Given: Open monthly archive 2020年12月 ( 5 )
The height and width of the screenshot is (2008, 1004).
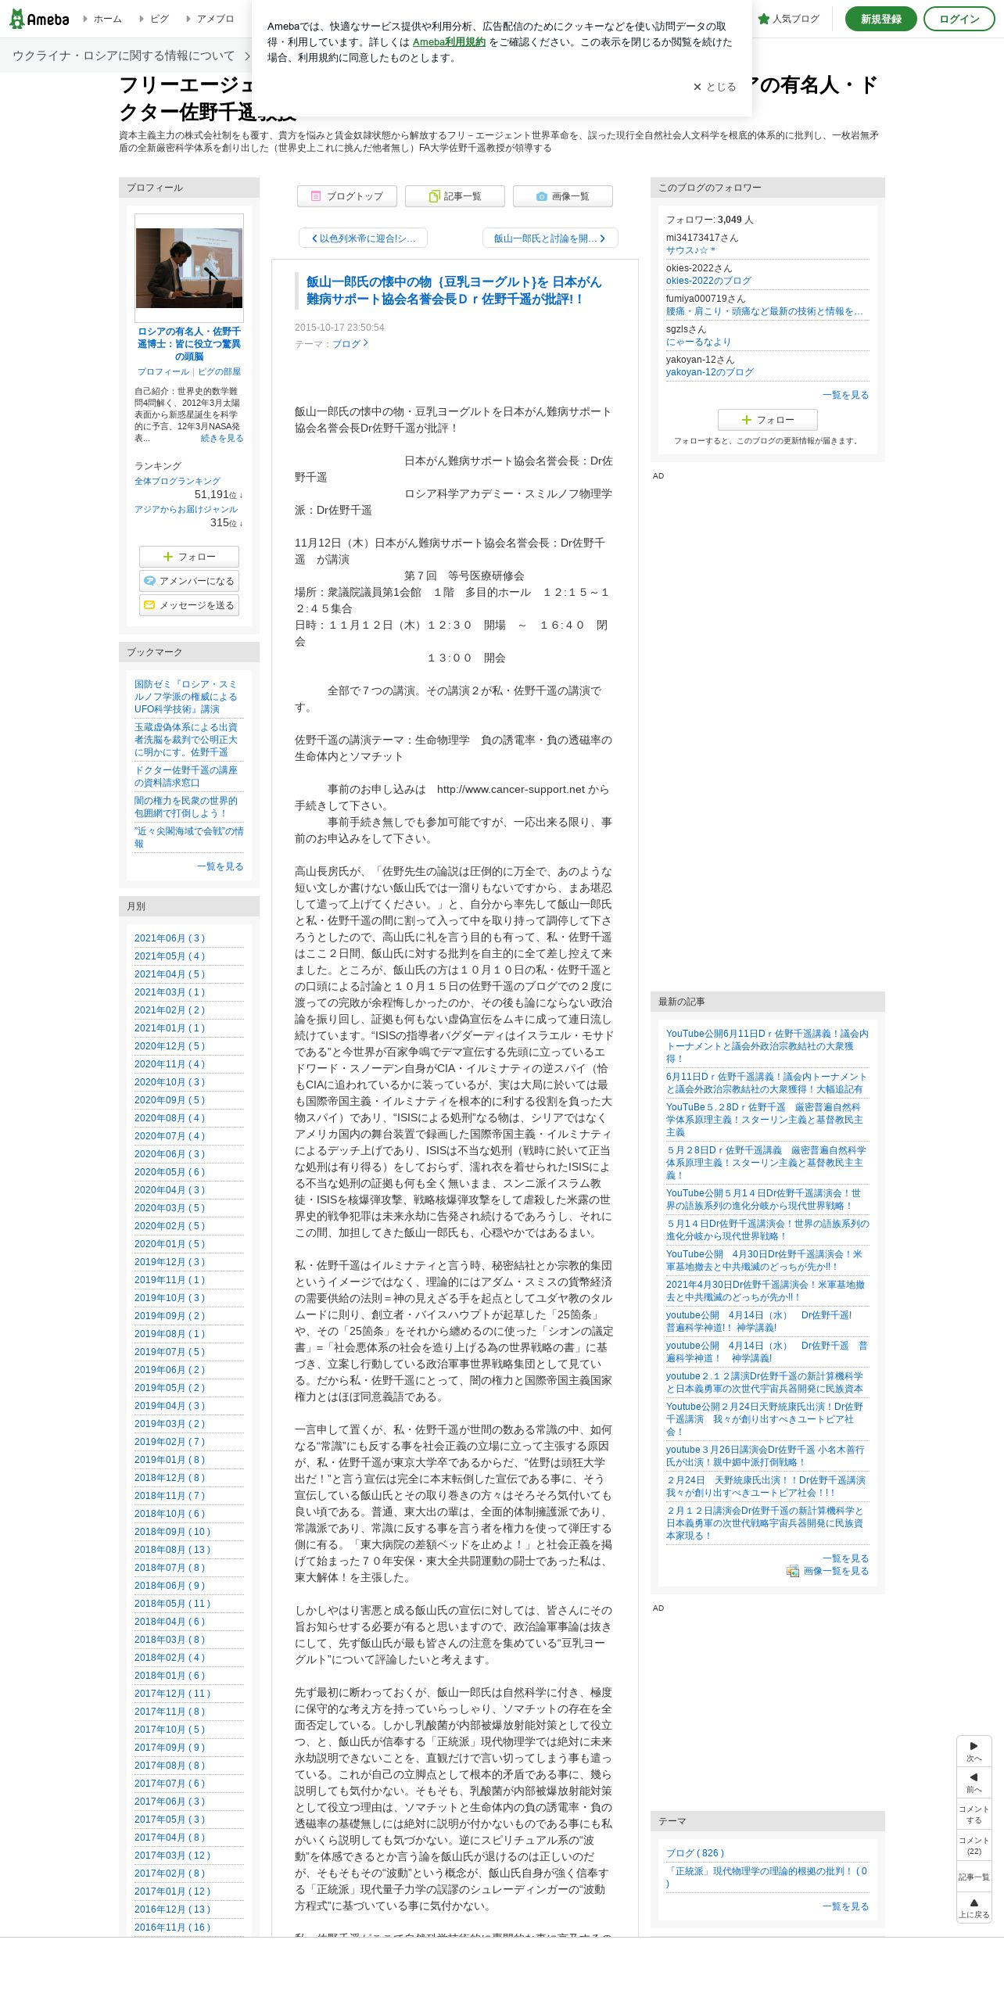Looking at the screenshot, I should point(170,1046).
